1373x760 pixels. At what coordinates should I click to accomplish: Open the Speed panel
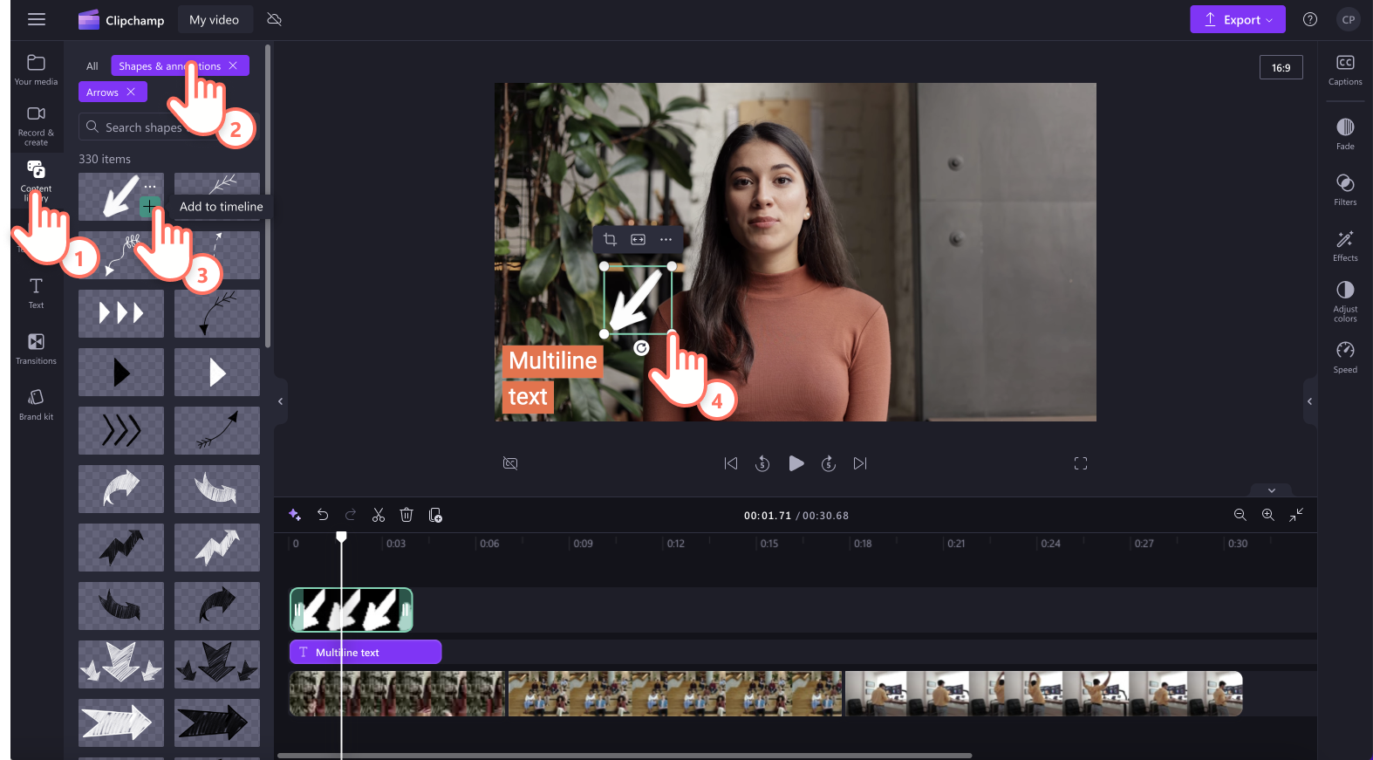[x=1345, y=358]
